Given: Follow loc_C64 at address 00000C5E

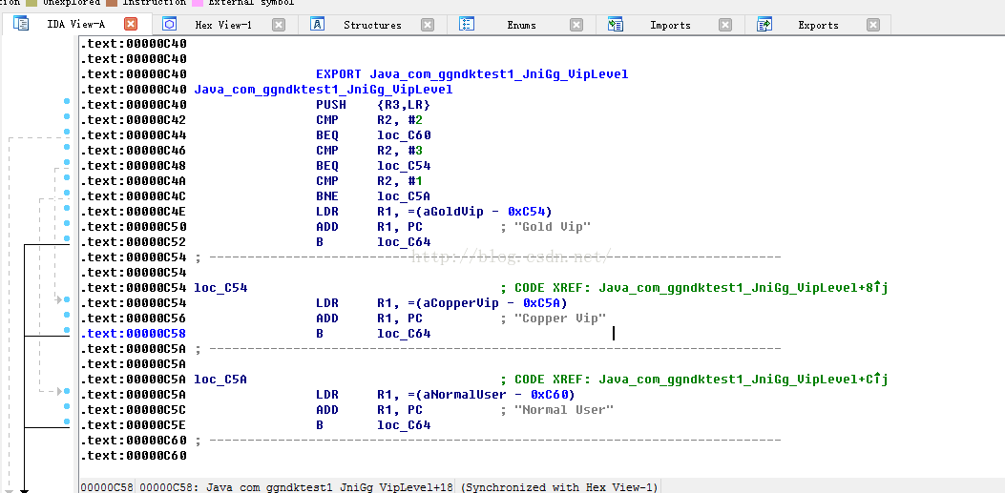Looking at the screenshot, I should pyautogui.click(x=404, y=425).
